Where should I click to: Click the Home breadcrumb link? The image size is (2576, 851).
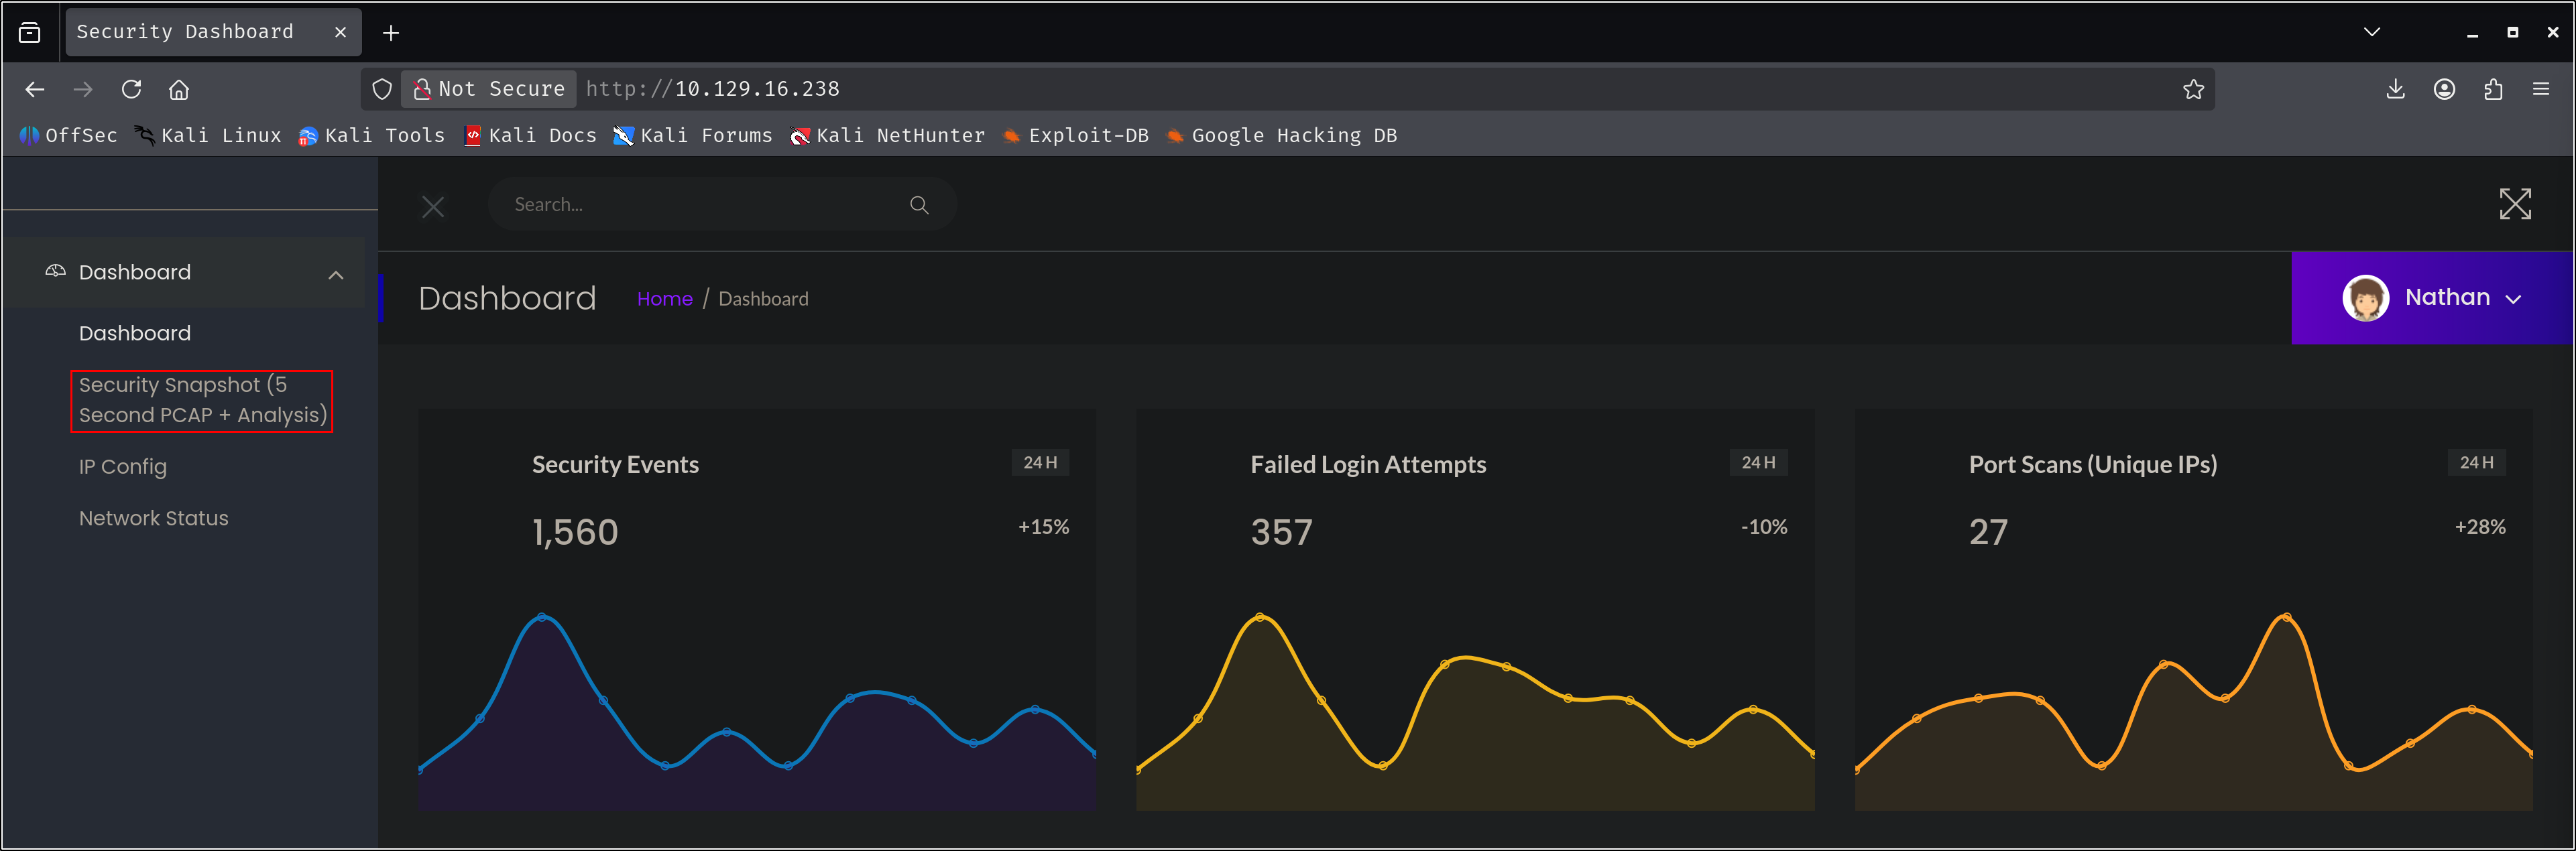664,299
